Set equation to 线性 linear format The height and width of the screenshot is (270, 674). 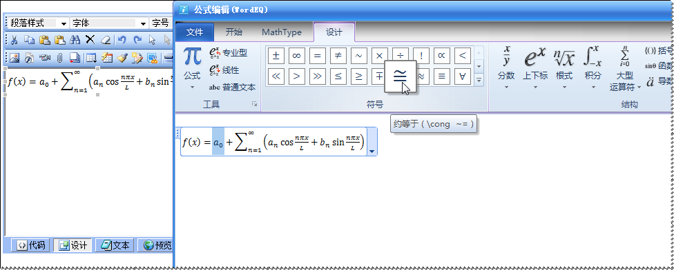tap(224, 70)
